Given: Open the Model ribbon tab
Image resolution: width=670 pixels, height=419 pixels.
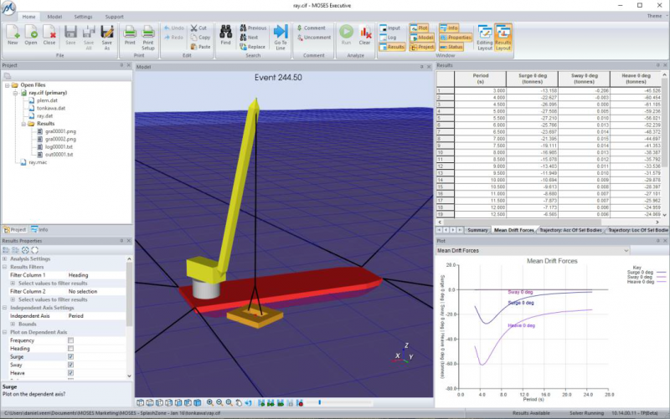Looking at the screenshot, I should pyautogui.click(x=54, y=17).
